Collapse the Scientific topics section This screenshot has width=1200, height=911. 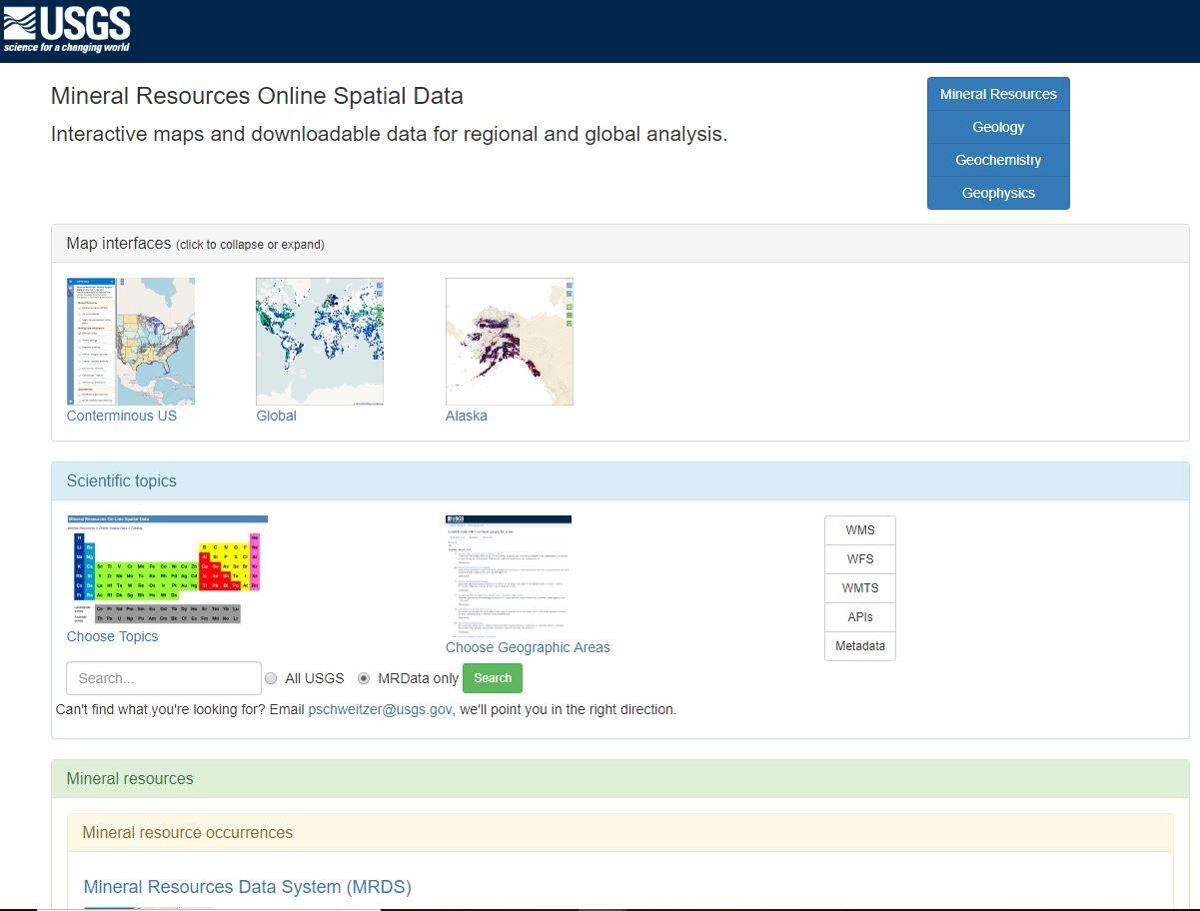121,480
